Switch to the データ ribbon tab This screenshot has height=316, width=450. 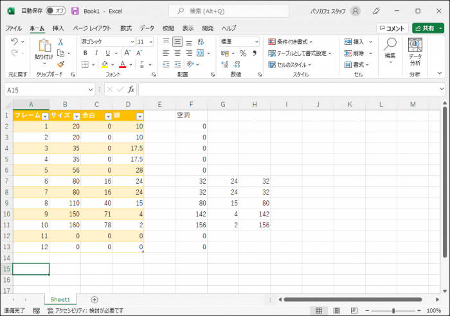147,28
